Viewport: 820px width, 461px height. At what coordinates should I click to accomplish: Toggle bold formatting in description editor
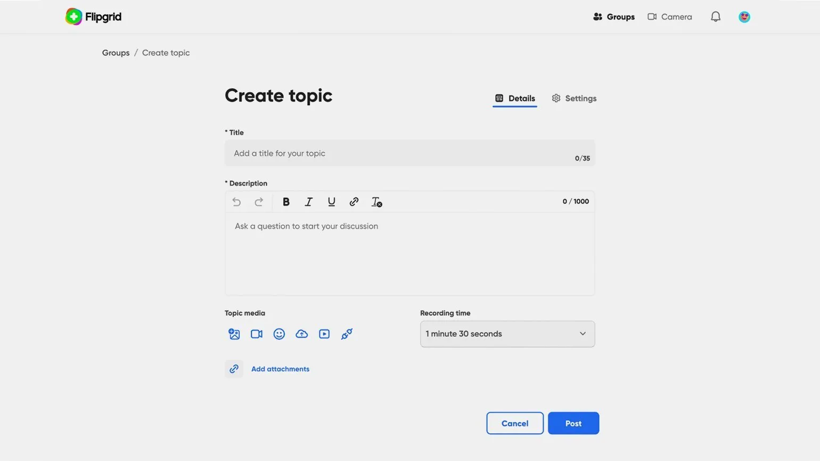click(286, 202)
